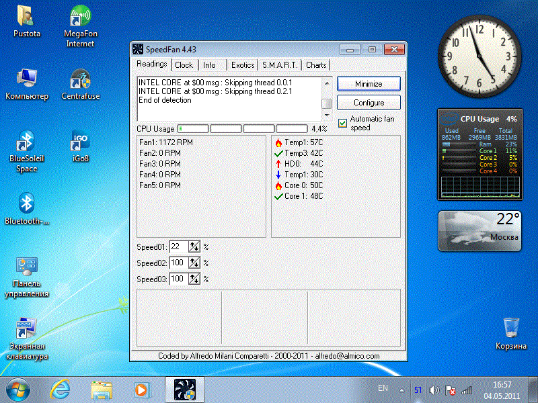Click the Configure button
Viewport: 538px width, 403px height.
click(x=369, y=103)
